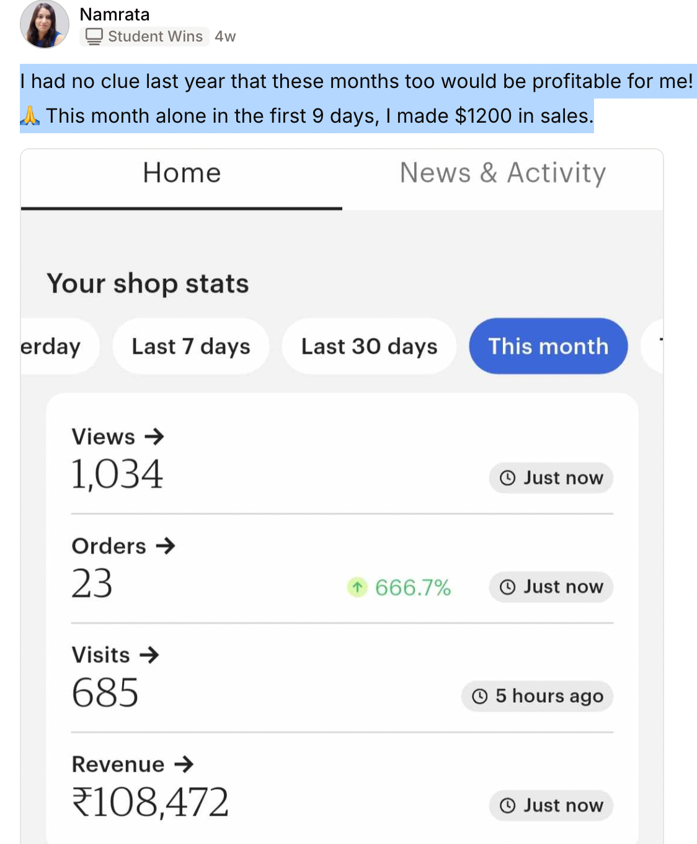Open Views details arrow
Screen dimensions: 697x844
tap(154, 437)
